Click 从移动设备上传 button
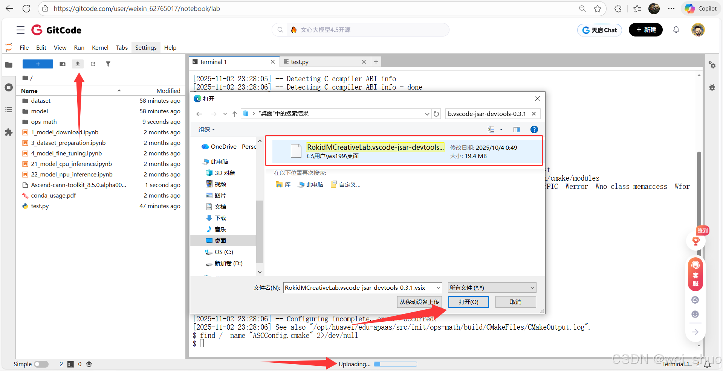Viewport: 723px width, 371px height. coord(419,302)
